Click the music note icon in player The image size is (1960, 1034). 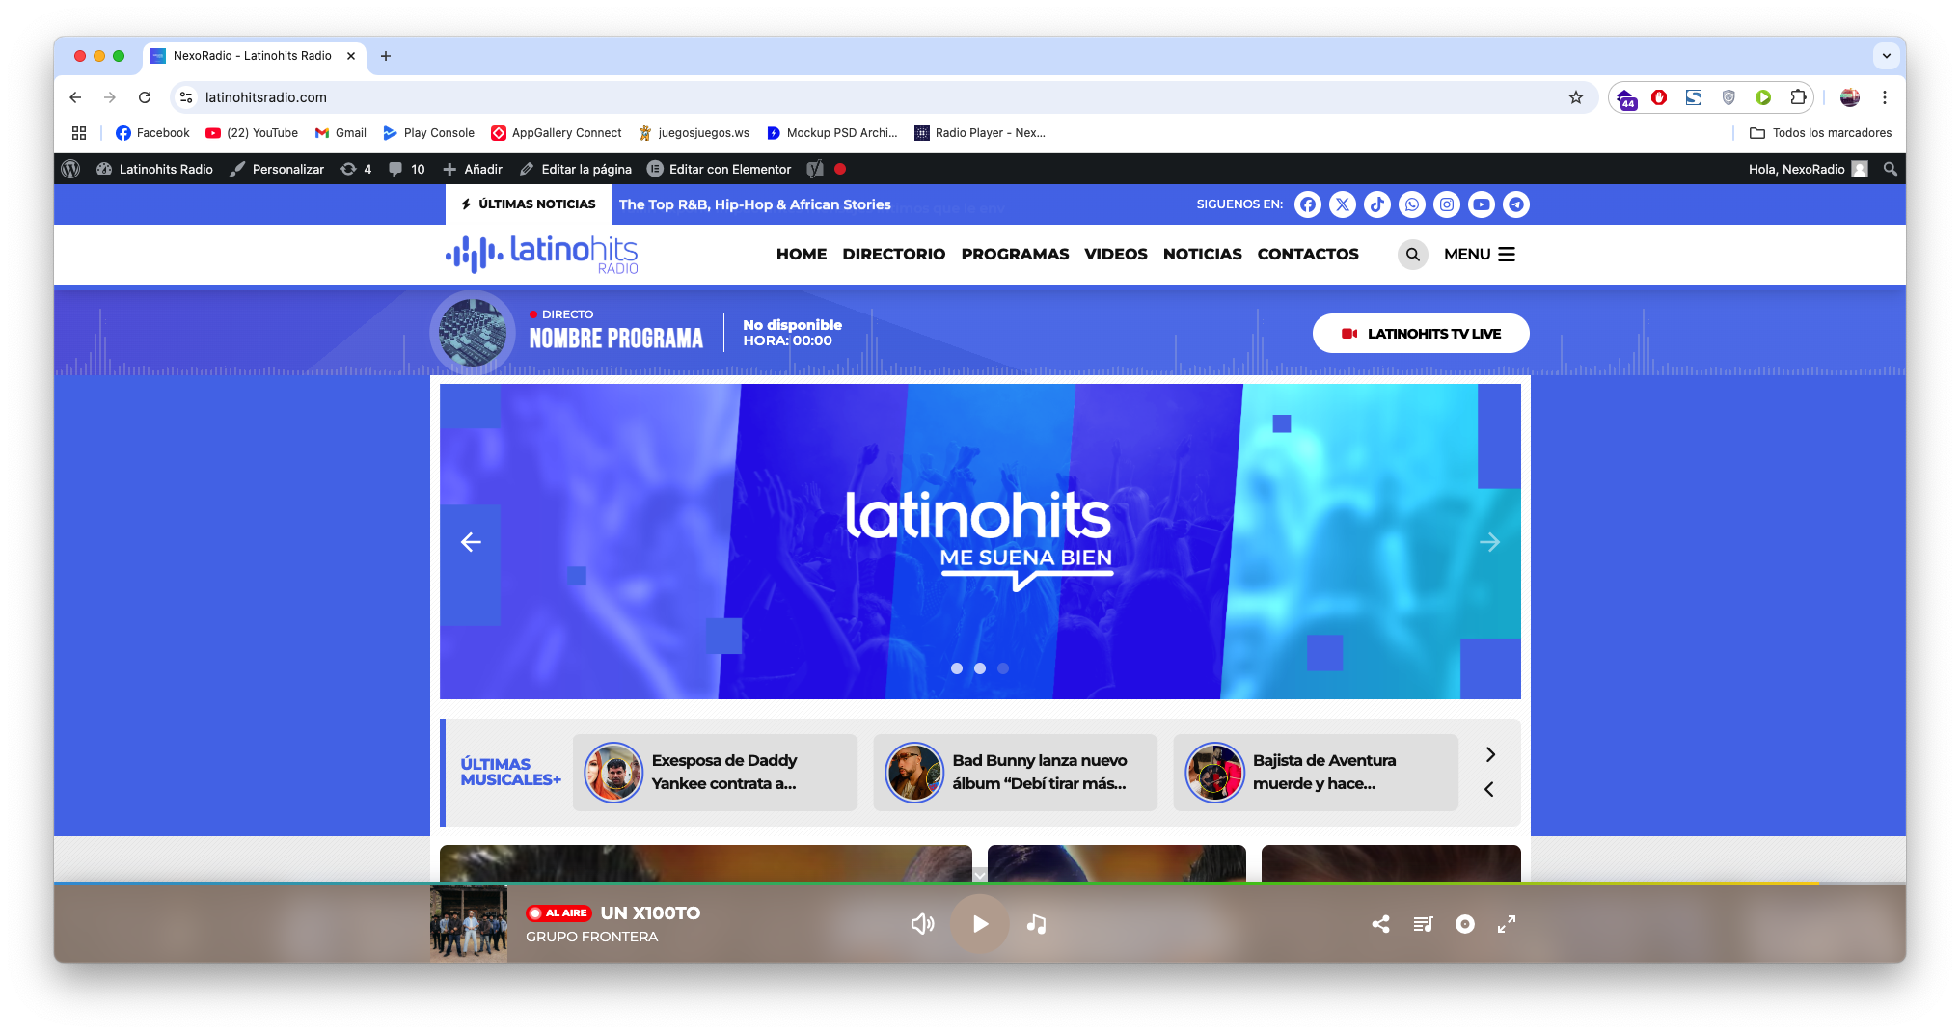pos(1036,924)
